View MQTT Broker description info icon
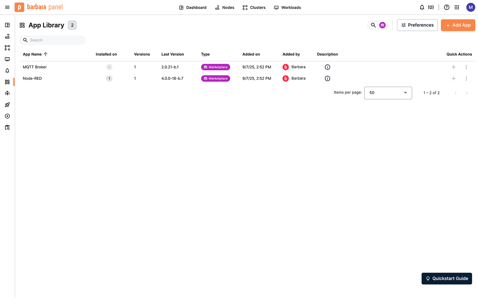Image resolution: width=478 pixels, height=298 pixels. point(327,67)
